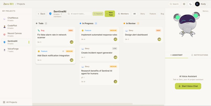This screenshot has width=211, height=106.
Task: Click the VoiceForge microphone icon
Action: pyautogui.click(x=4, y=50)
